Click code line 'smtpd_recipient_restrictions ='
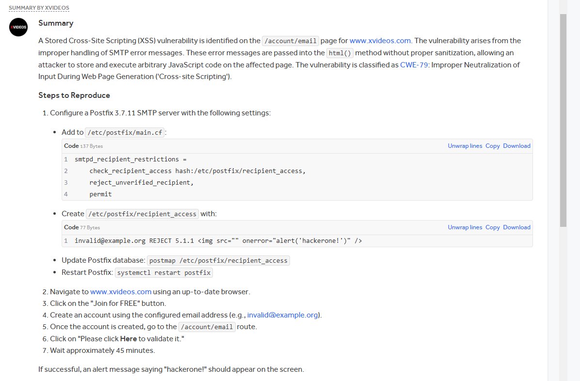 tap(130, 159)
